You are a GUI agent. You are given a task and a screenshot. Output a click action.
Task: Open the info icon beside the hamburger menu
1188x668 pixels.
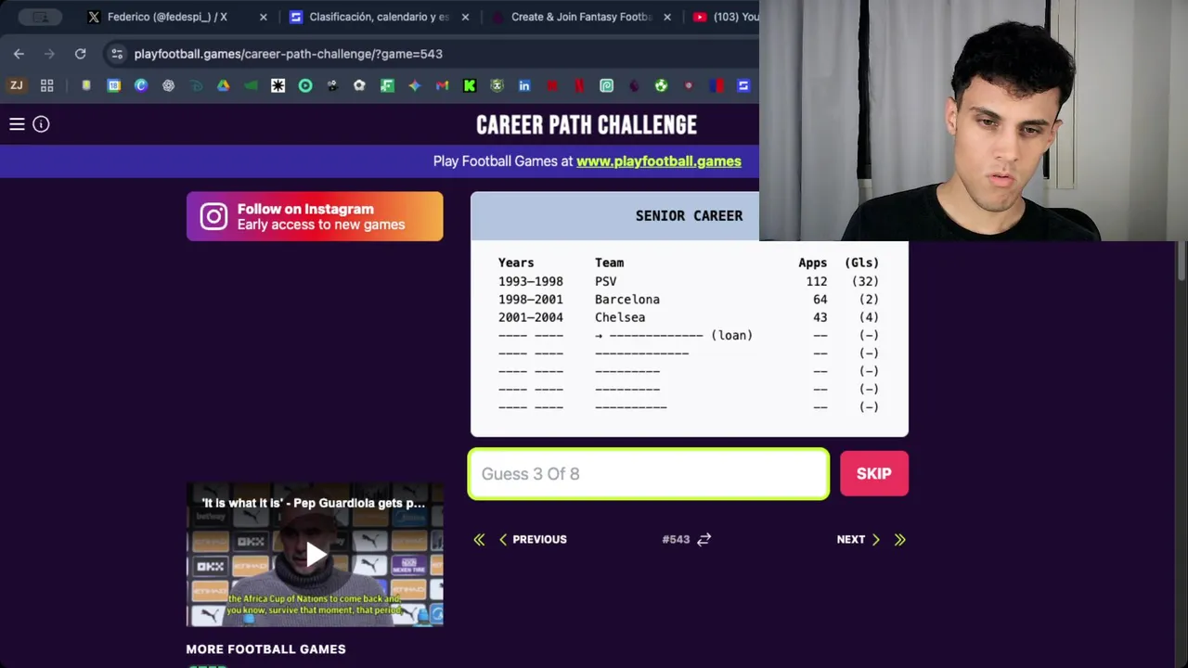click(41, 123)
